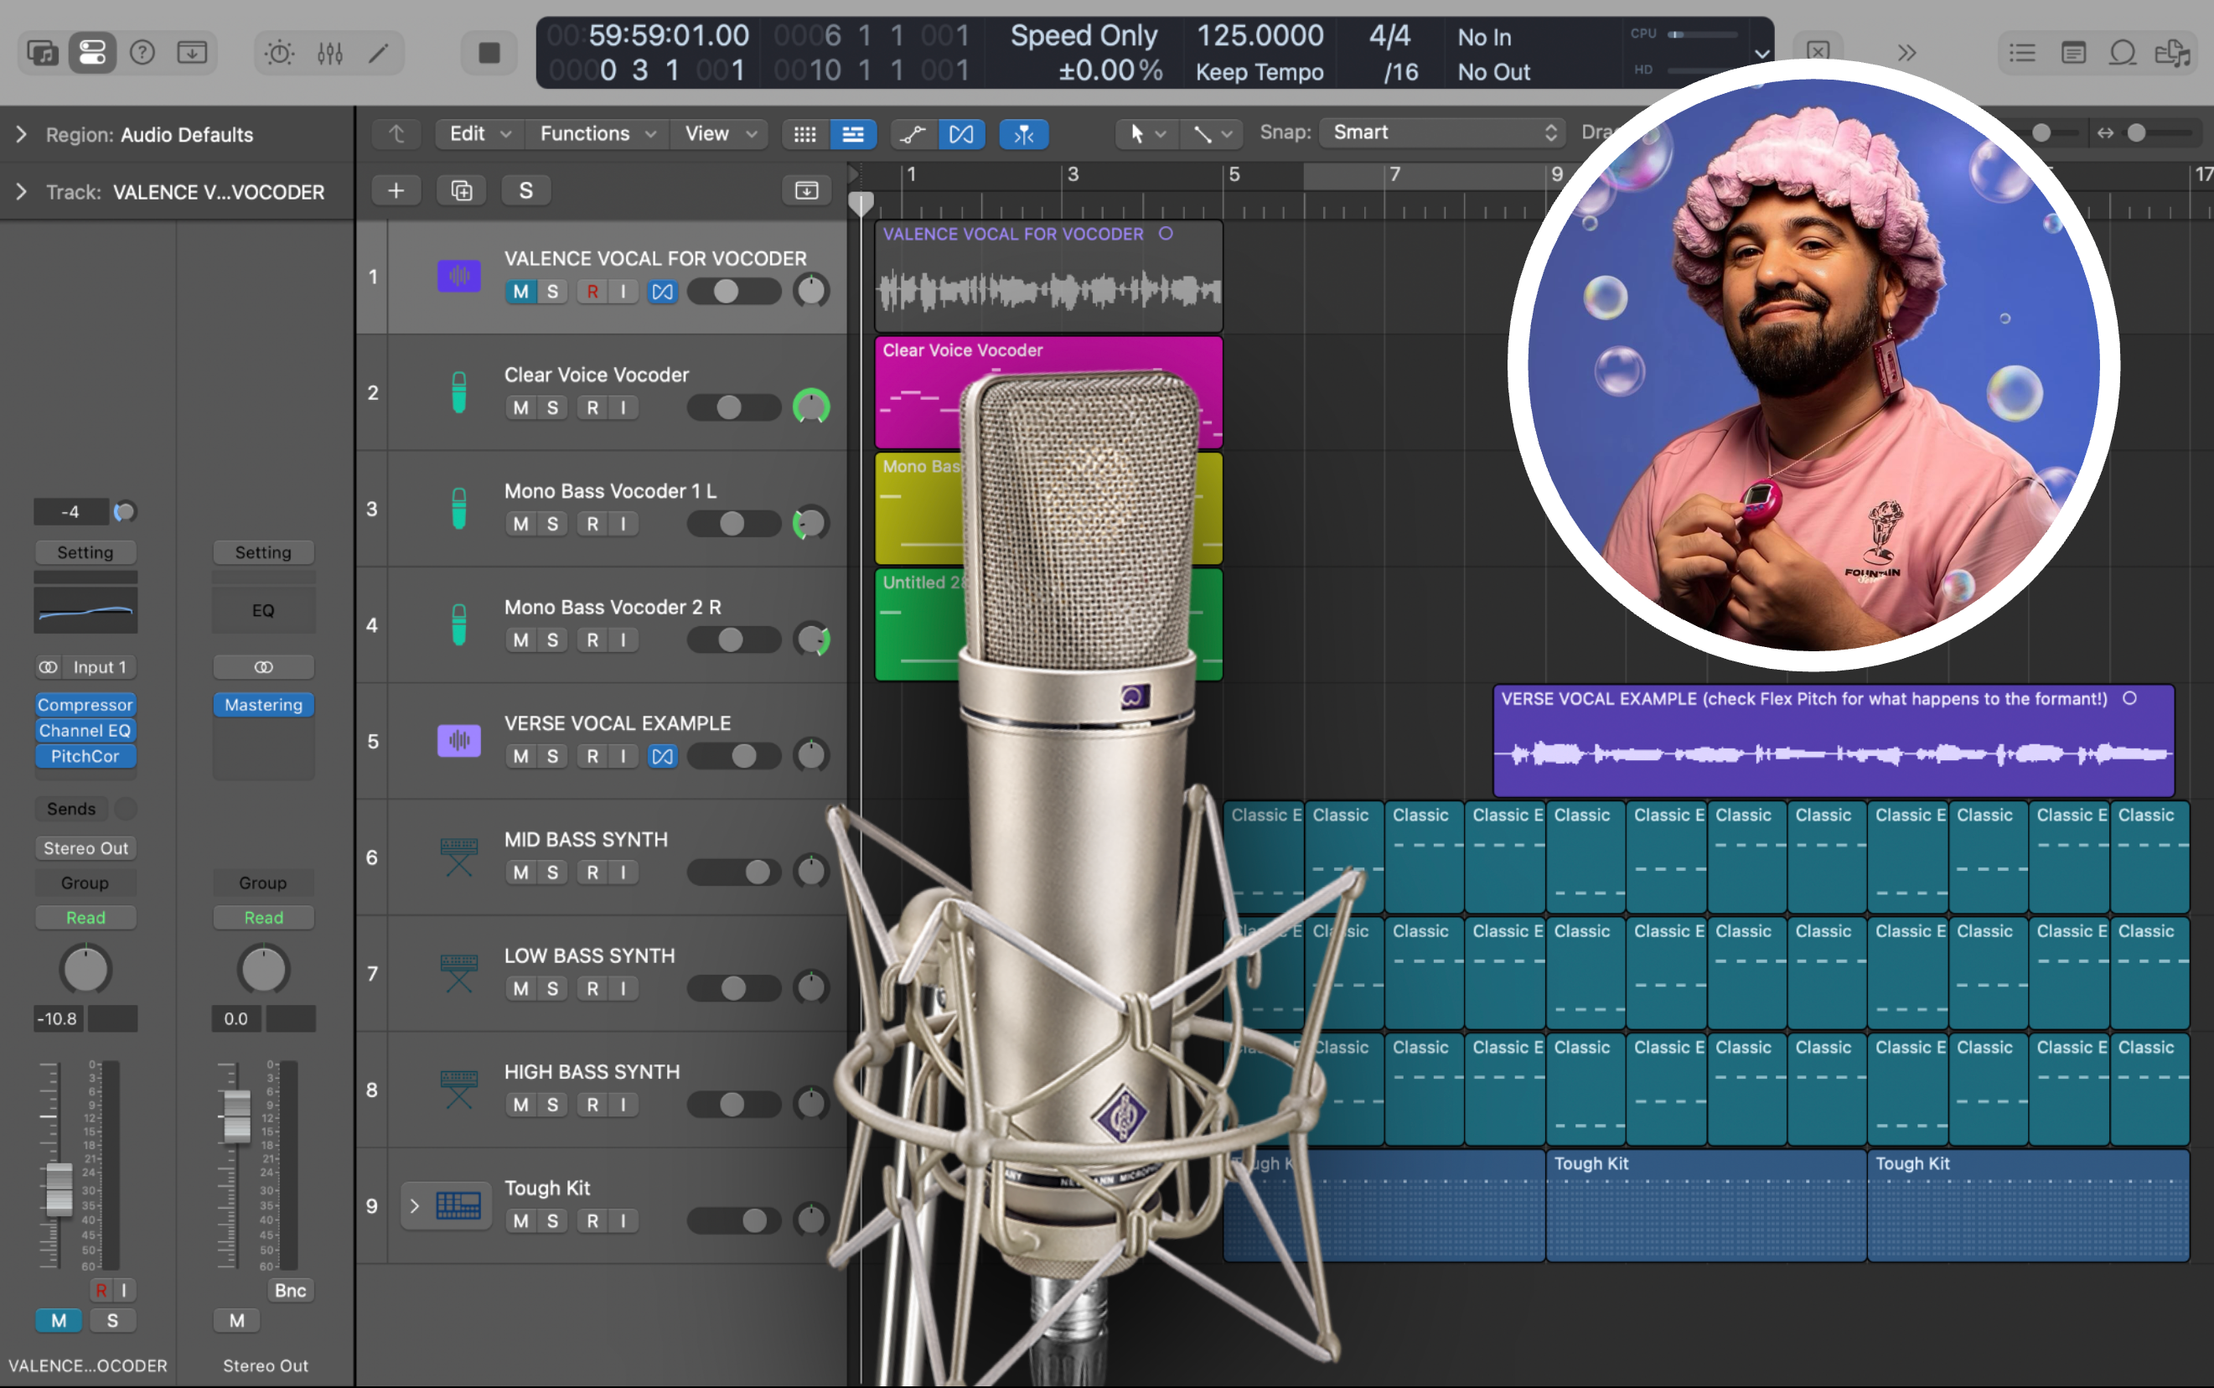Open the Loop Browser icon

pyautogui.click(x=2123, y=52)
